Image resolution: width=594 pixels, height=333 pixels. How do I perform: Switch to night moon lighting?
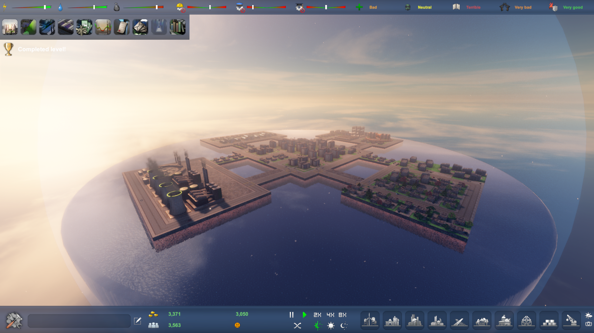(x=344, y=326)
